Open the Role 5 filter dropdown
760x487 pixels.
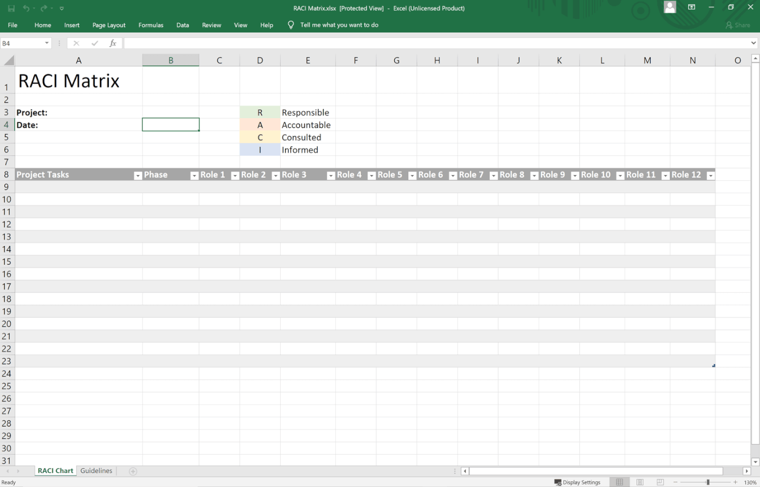412,176
